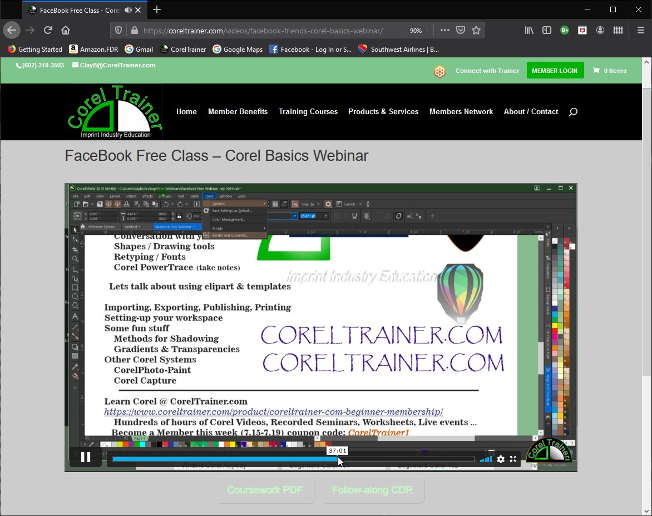
Task: Click the address bar URL field
Action: point(263,31)
